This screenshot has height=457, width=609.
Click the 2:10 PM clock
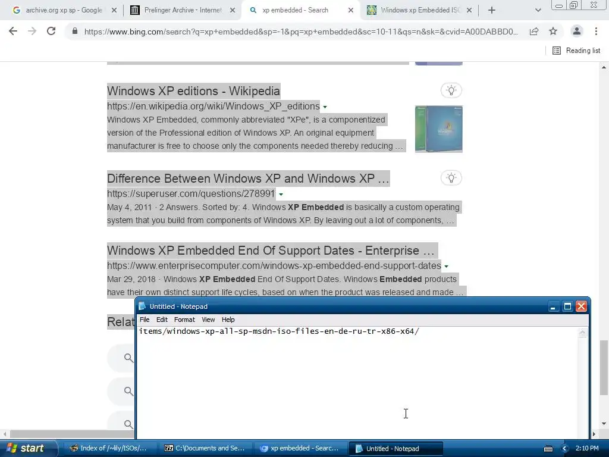click(587, 448)
